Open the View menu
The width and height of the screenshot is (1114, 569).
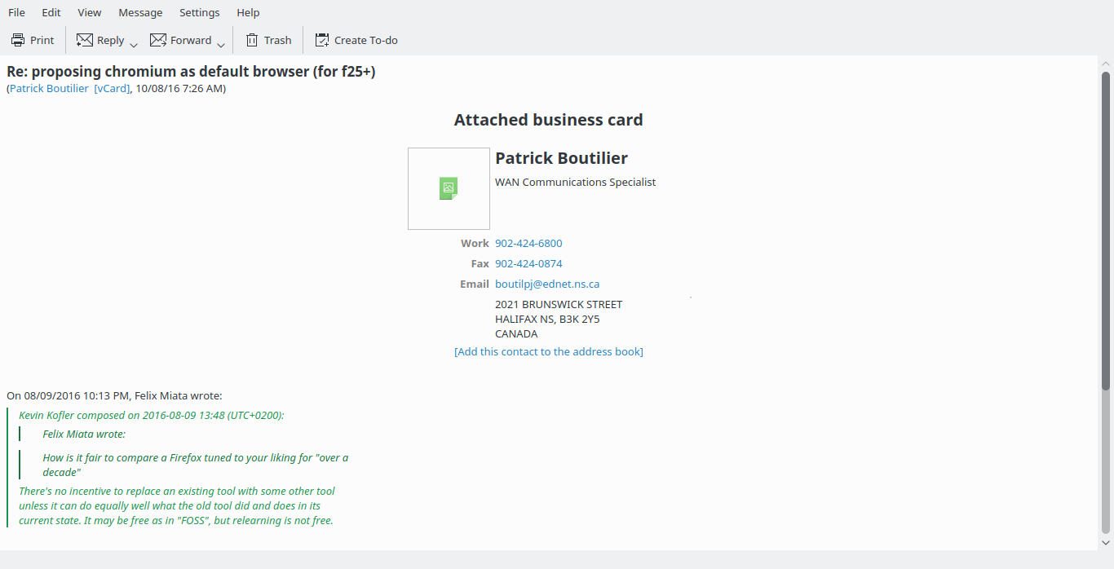[x=90, y=12]
